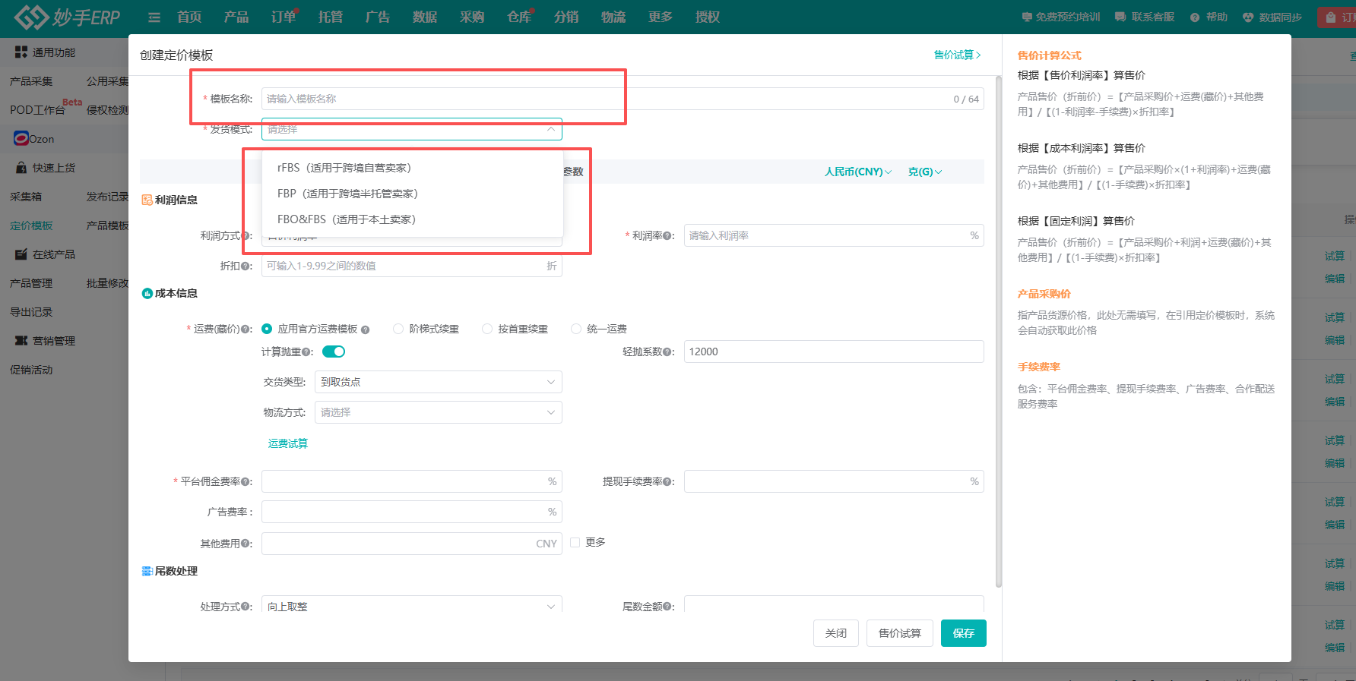Click the info icon after 应用官方运费模板
The width and height of the screenshot is (1356, 681).
pos(366,329)
